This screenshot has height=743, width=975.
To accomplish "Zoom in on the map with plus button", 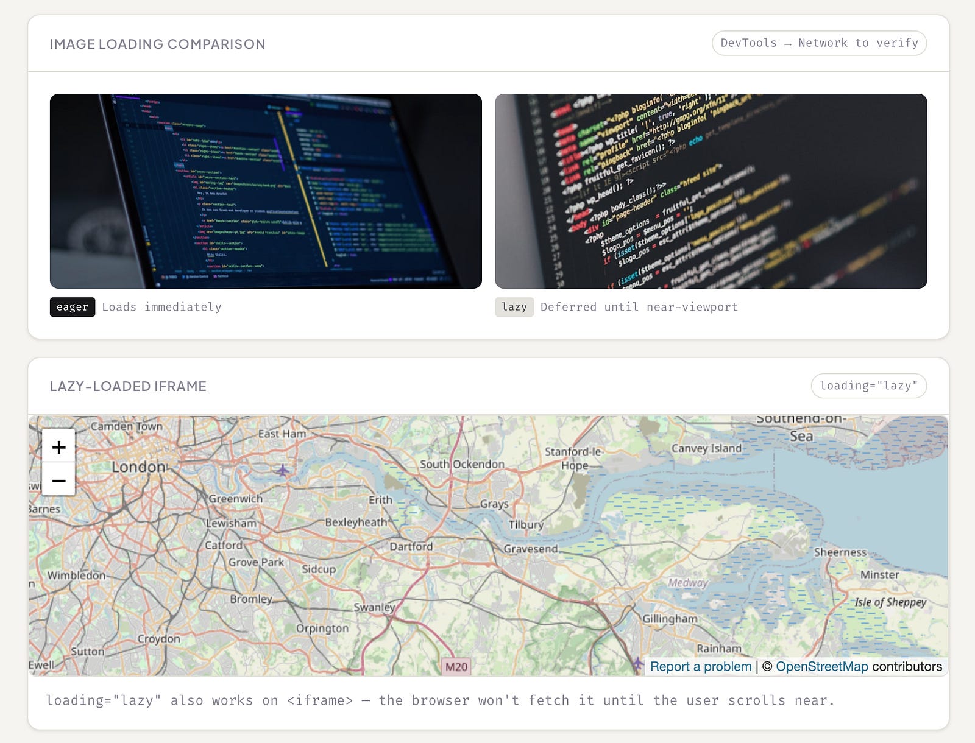I will tap(58, 447).
